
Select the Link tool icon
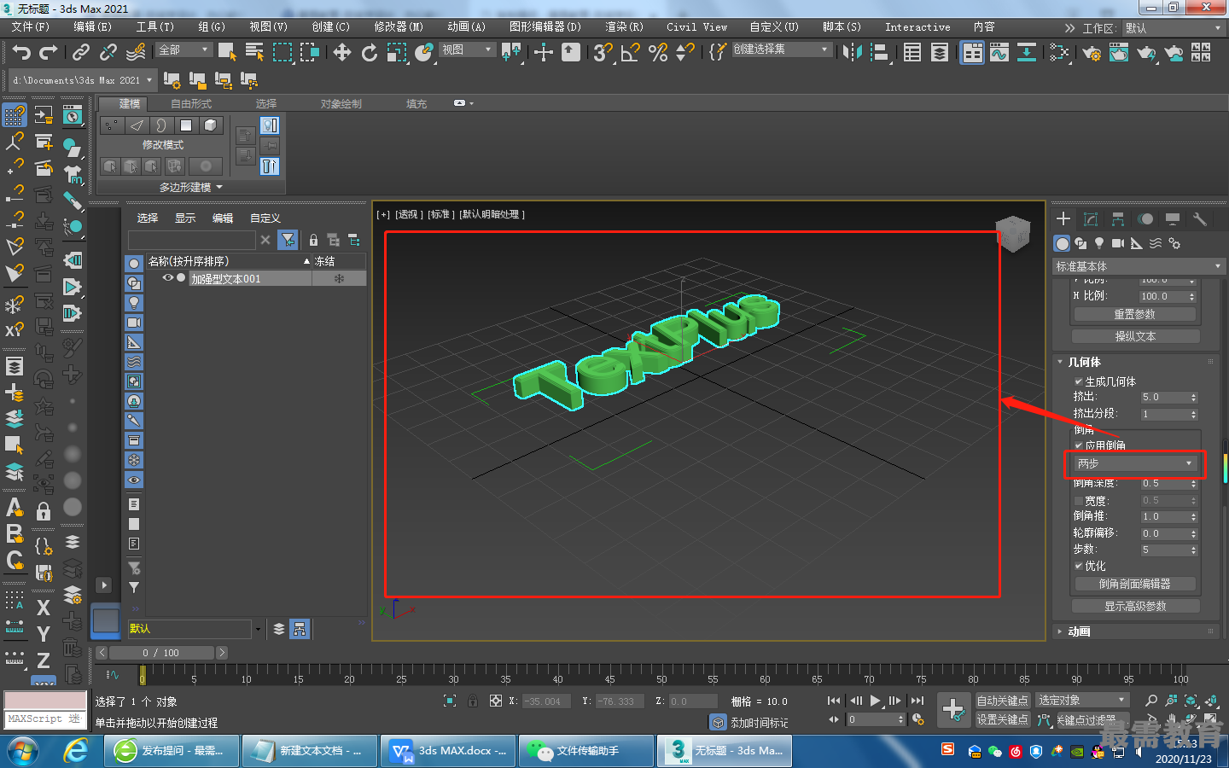(x=81, y=53)
